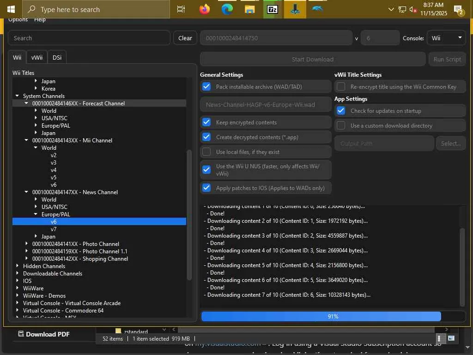The height and width of the screenshot is (355, 473).
Task: Expand the Photo Channel 1.1 node
Action: [26, 251]
